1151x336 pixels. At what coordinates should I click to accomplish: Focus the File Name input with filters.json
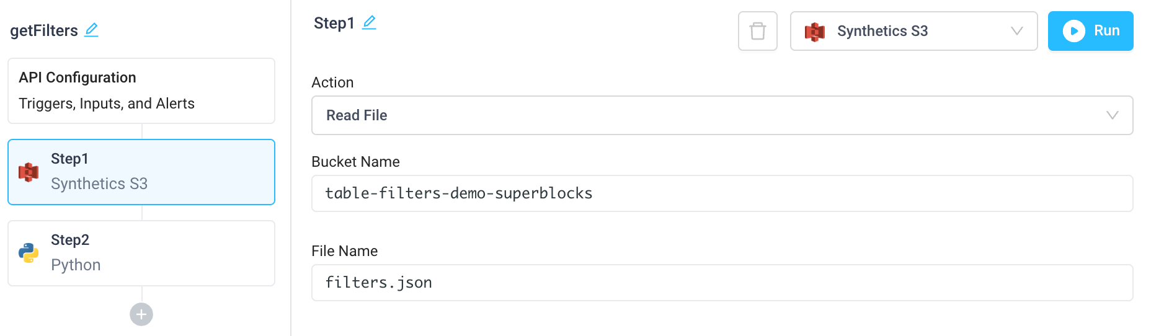click(721, 283)
